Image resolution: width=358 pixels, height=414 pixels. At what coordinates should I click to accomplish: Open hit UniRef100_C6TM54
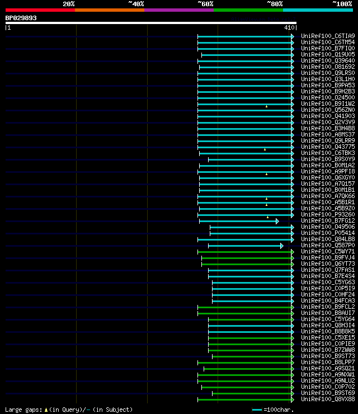[328, 43]
